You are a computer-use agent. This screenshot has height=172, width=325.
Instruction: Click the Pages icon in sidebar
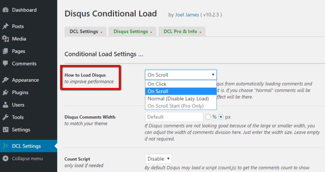pyautogui.click(x=6, y=51)
